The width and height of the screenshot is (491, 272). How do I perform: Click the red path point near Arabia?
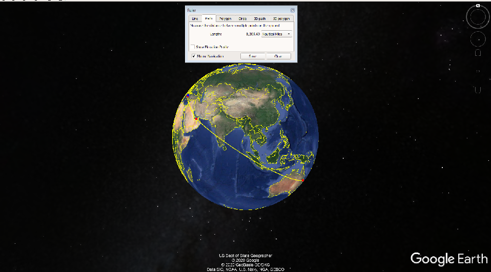(x=196, y=119)
